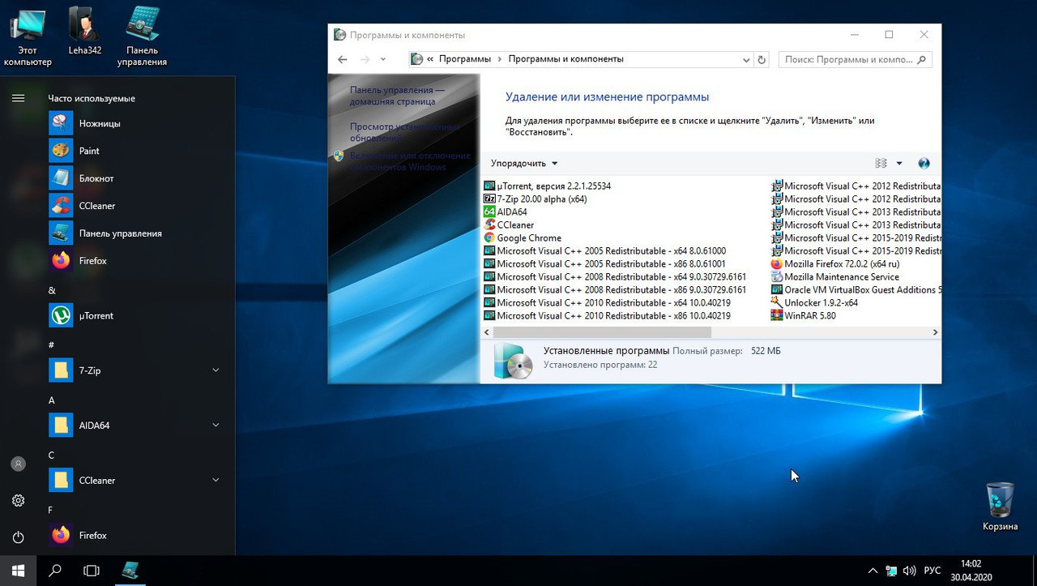The image size is (1037, 586).
Task: Open the Упорядочить dropdown
Action: coord(524,163)
